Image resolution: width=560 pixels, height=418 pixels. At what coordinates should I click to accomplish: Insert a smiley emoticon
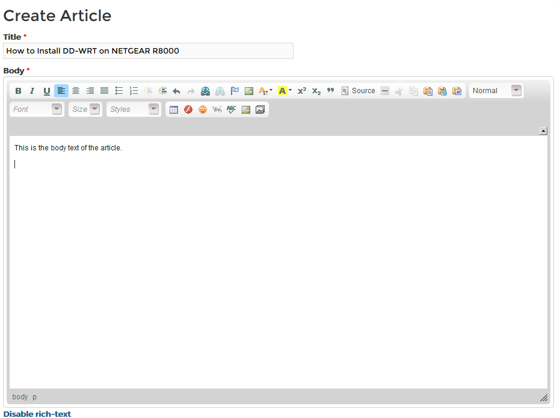(x=203, y=109)
